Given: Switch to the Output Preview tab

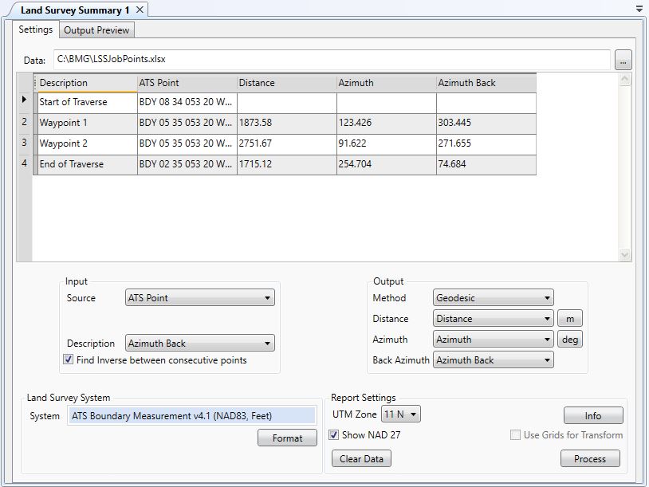Looking at the screenshot, I should pyautogui.click(x=96, y=30).
